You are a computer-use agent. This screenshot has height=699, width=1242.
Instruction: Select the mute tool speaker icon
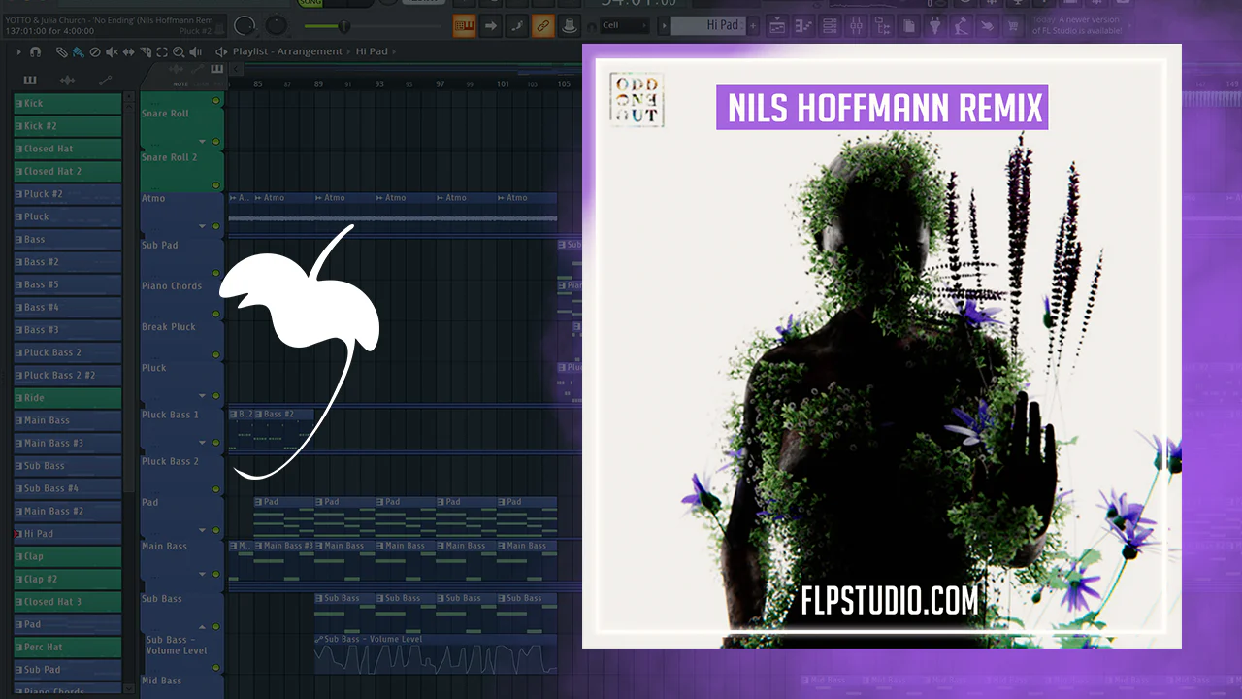point(111,51)
